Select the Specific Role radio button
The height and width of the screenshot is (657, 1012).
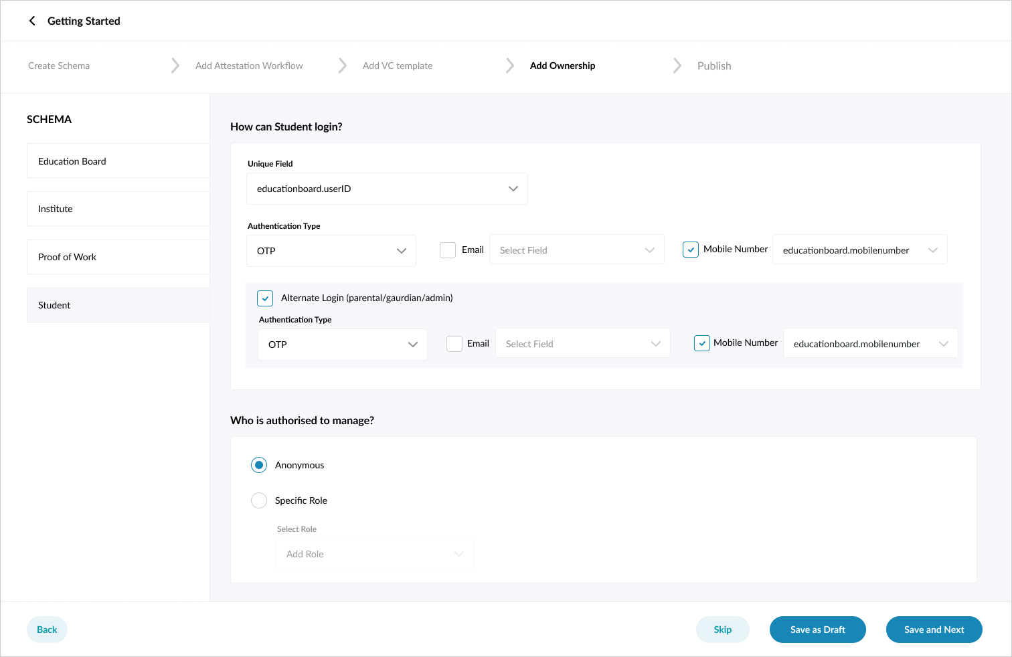[x=259, y=500]
